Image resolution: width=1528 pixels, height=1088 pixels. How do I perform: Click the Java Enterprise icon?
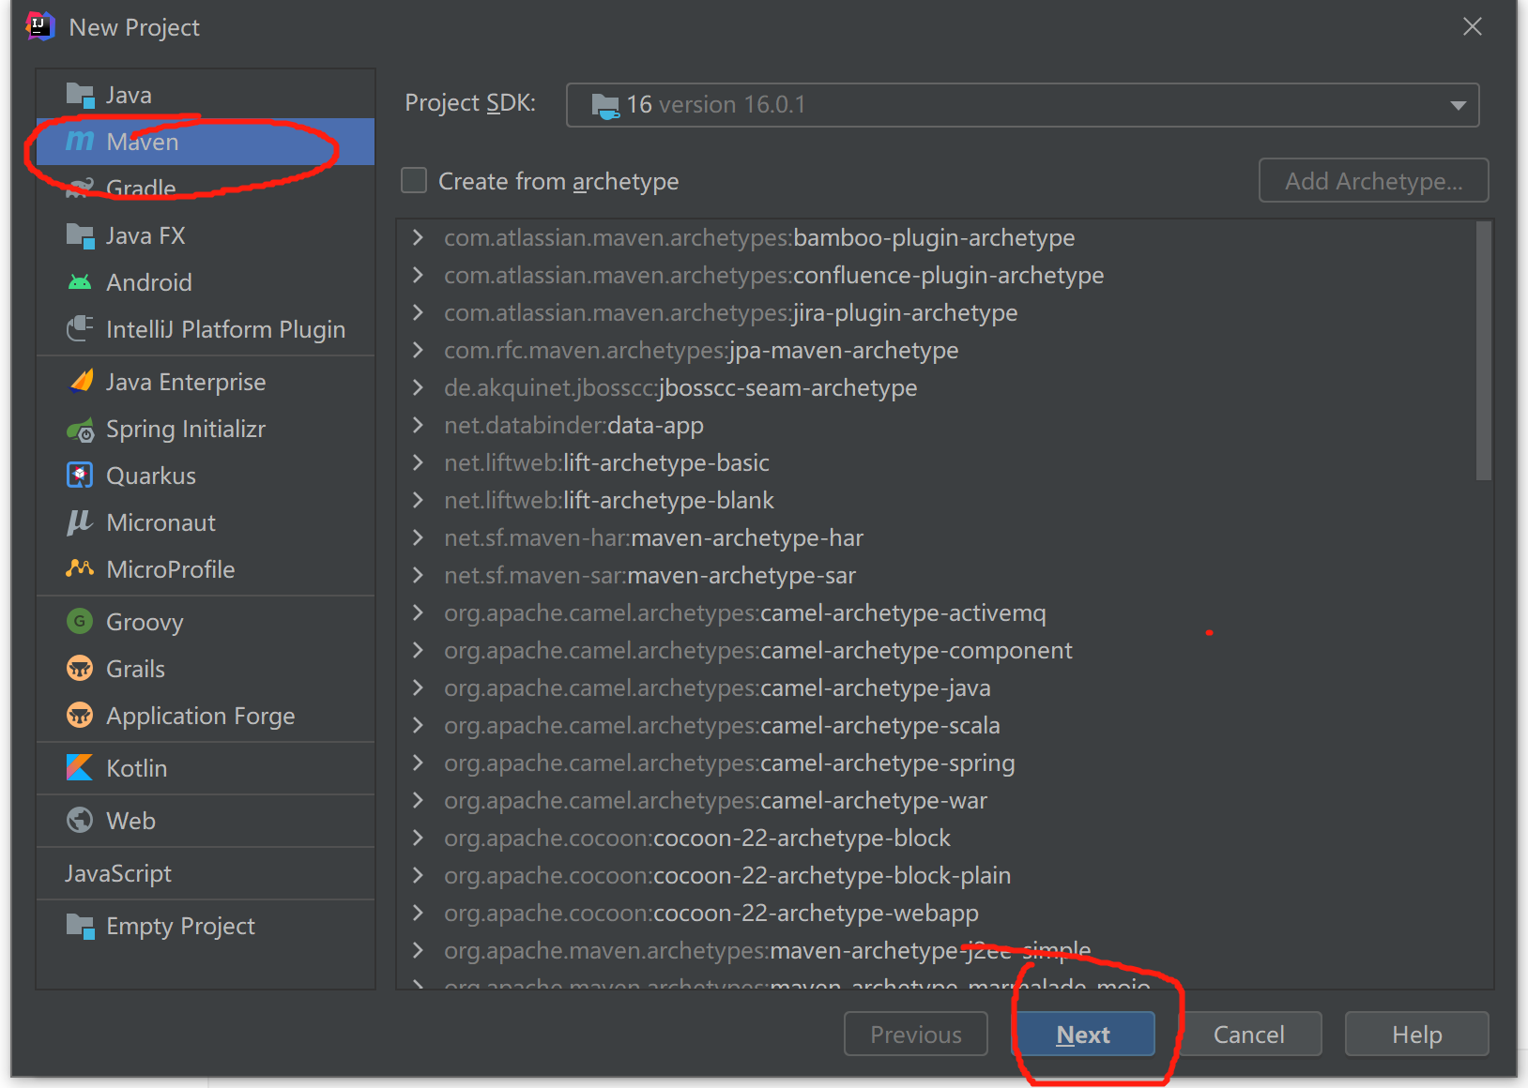point(81,382)
